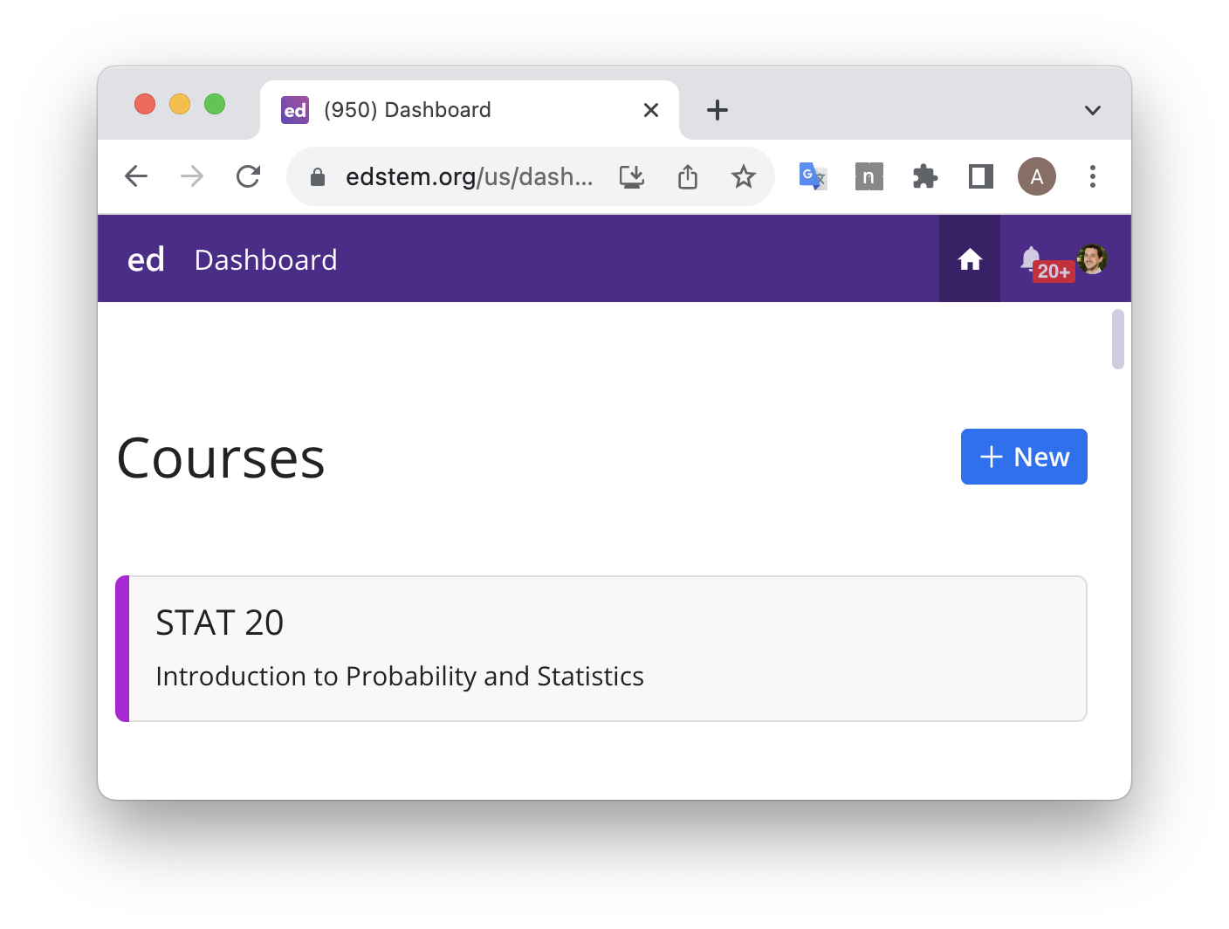1229x929 pixels.
Task: Click the address bar URL
Action: (x=469, y=177)
